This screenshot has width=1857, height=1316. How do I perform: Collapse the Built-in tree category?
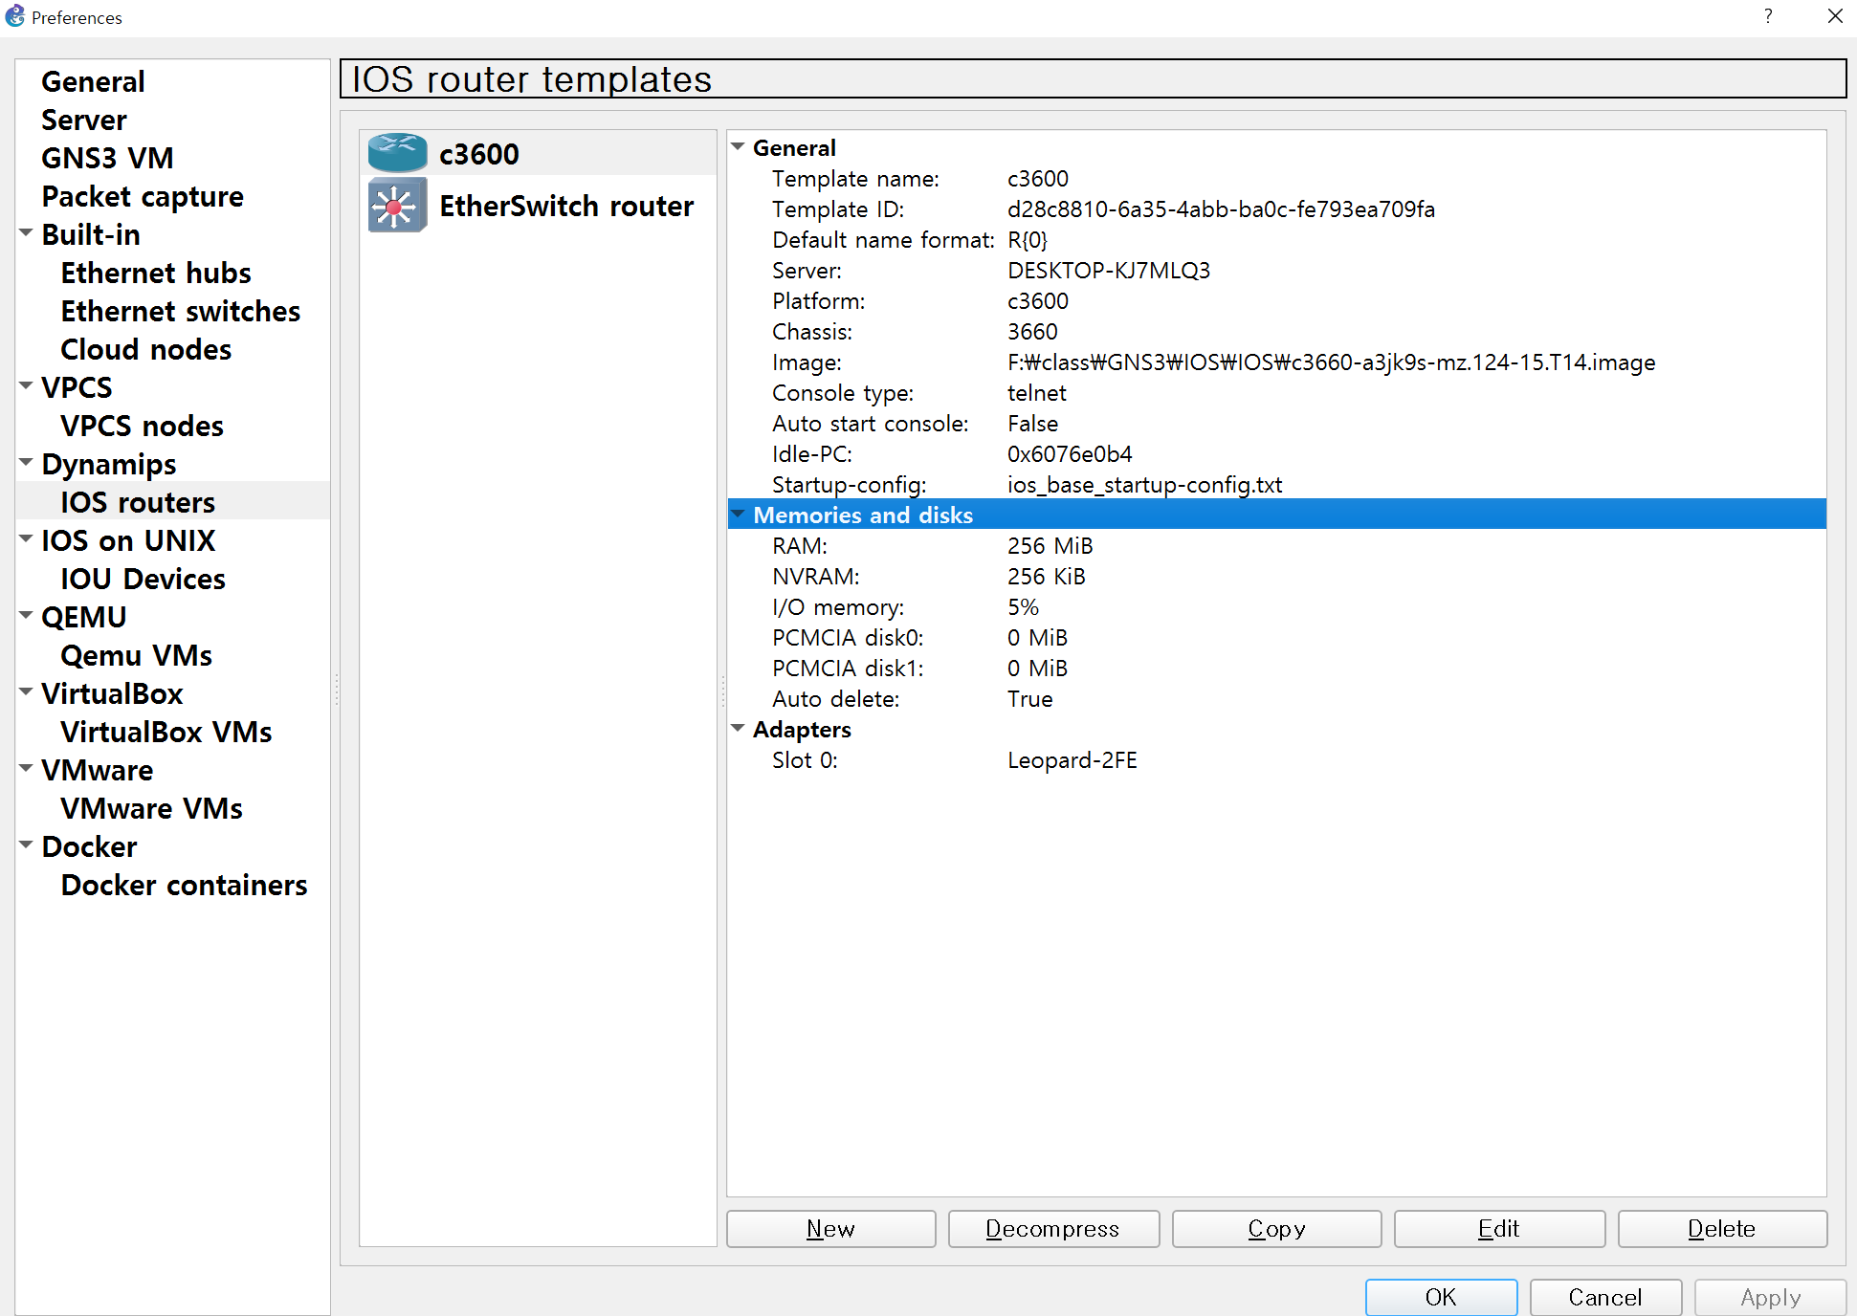pos(26,233)
